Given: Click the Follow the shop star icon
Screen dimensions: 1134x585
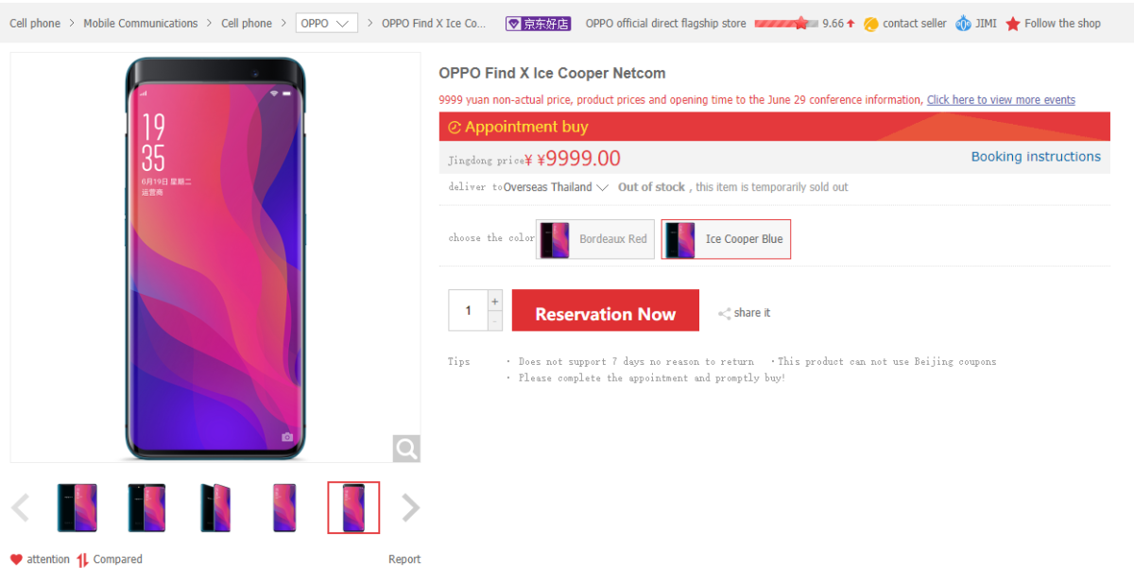Looking at the screenshot, I should (x=1013, y=24).
